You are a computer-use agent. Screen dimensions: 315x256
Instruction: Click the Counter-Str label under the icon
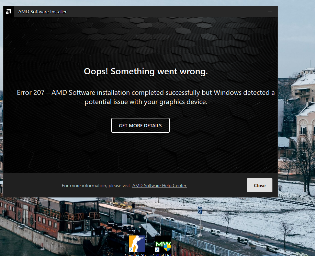(x=135, y=255)
